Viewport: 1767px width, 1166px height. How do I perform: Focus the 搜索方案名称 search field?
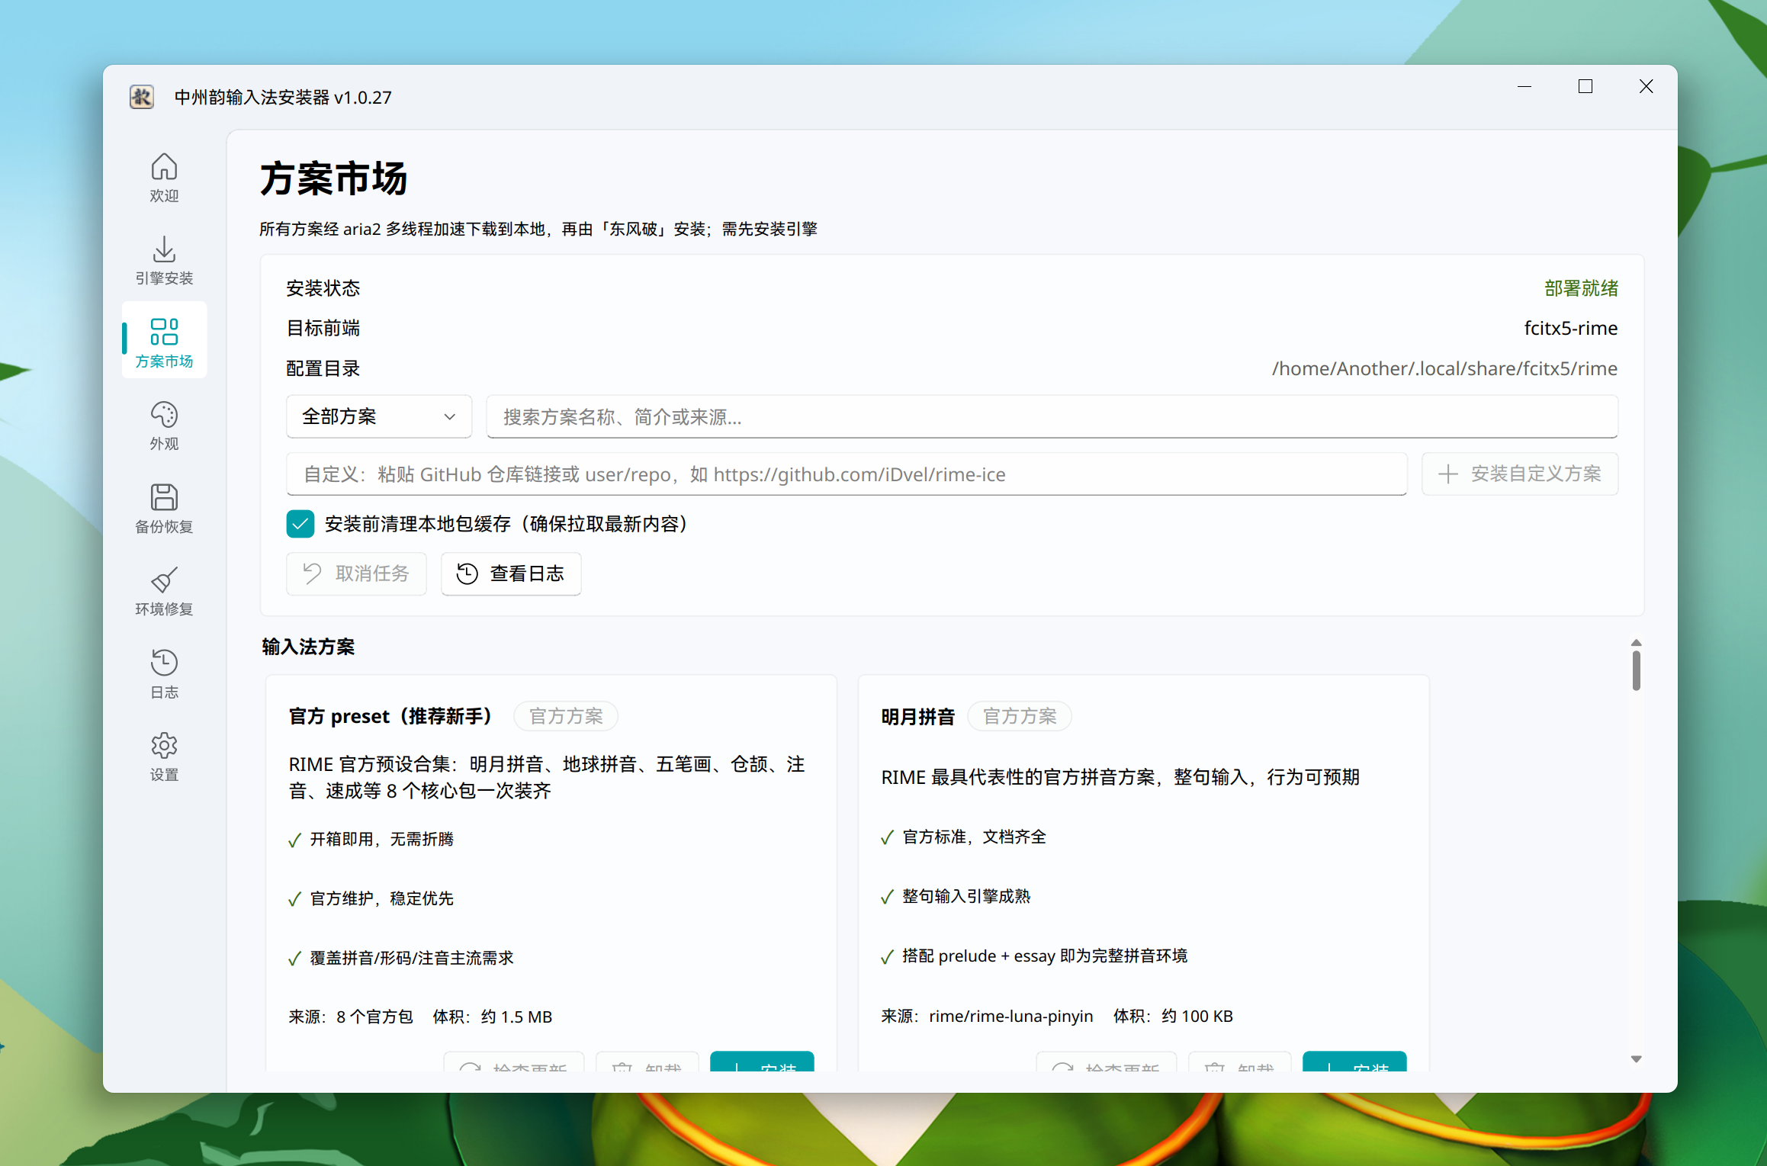point(1052,416)
